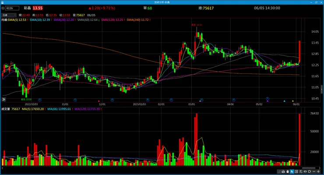Viewport: 324px width, 175px height.
Task: Zoom in chart with plus icon
Action: (318, 172)
